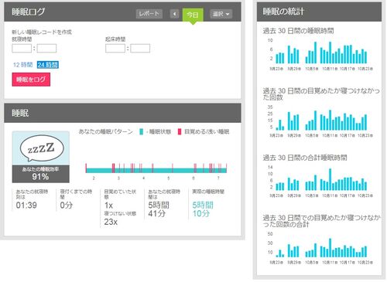Click the 睡眠ログ panel header
The image size is (387, 282).
click(x=122, y=12)
